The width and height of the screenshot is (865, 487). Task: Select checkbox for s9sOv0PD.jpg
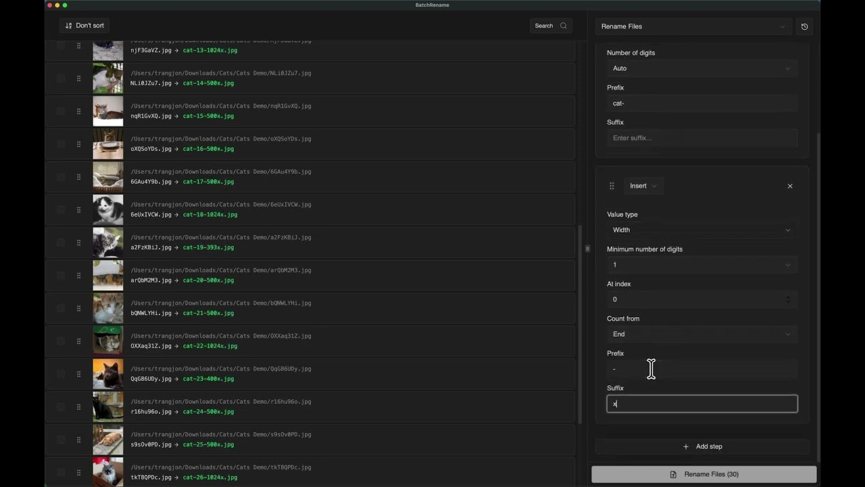click(x=61, y=440)
